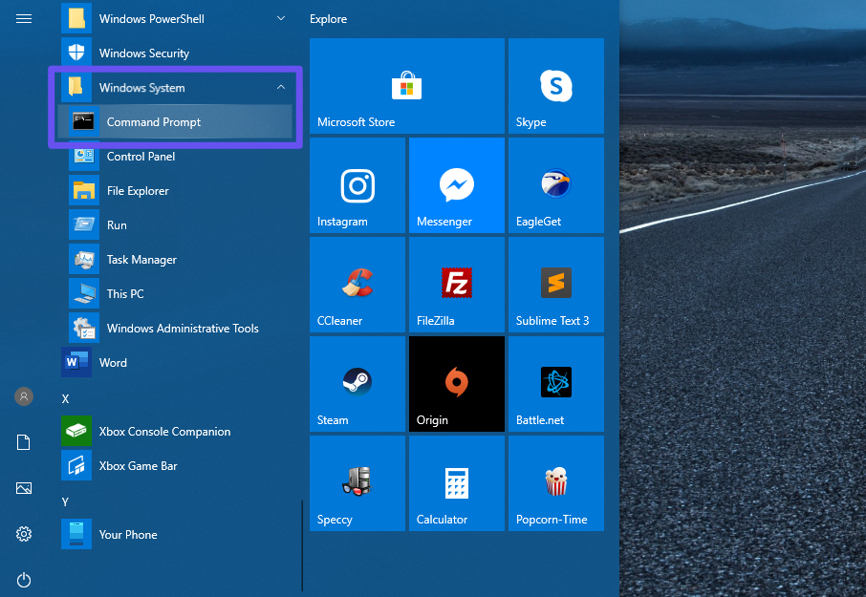Launch Battle.net

click(x=555, y=383)
